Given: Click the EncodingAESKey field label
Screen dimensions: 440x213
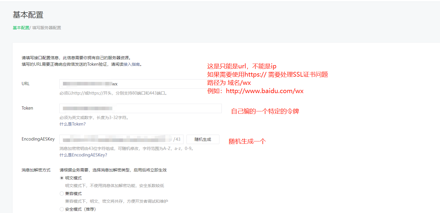Looking at the screenshot, I should click(38, 139).
